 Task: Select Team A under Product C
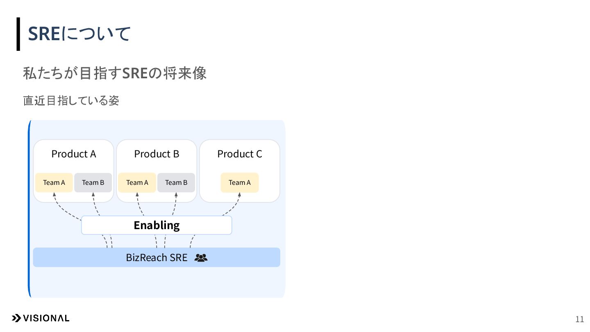tap(240, 182)
